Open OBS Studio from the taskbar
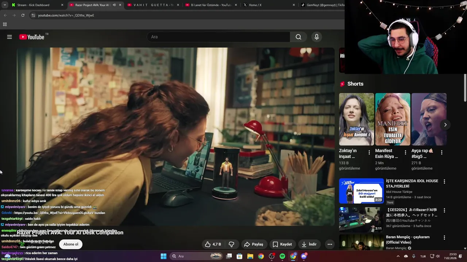The height and width of the screenshot is (262, 467). click(x=272, y=256)
